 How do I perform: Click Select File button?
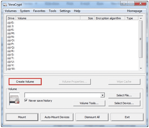click(124, 95)
